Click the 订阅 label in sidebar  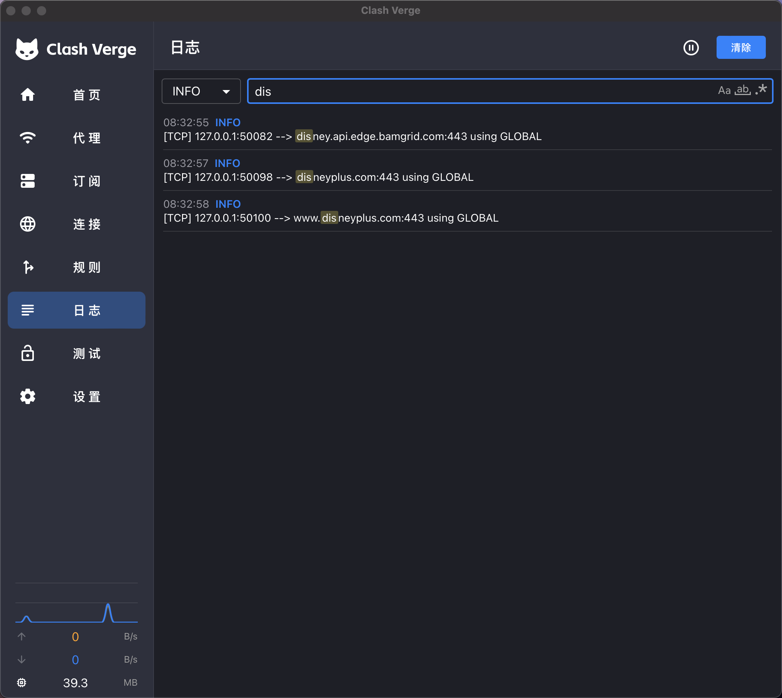87,181
